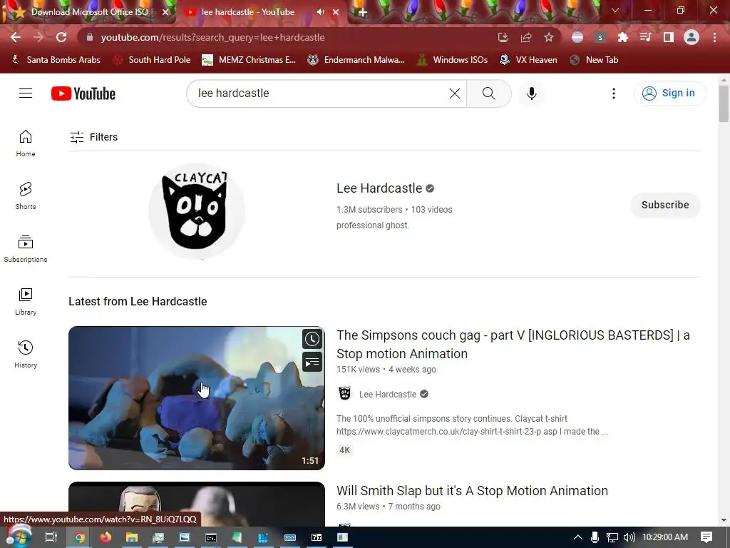This screenshot has width=730, height=548.
Task: Click the striped flag extension icon
Action: [577, 37]
